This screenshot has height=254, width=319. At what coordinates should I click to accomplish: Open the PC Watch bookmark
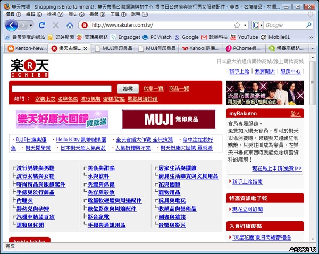(x=157, y=37)
